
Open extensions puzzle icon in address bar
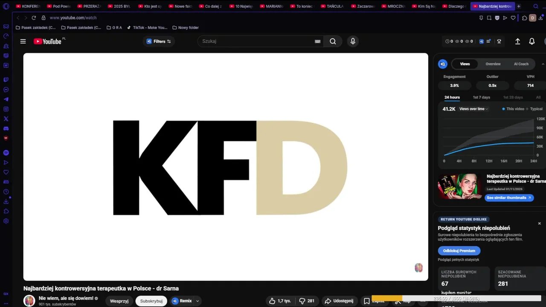pyautogui.click(x=525, y=18)
